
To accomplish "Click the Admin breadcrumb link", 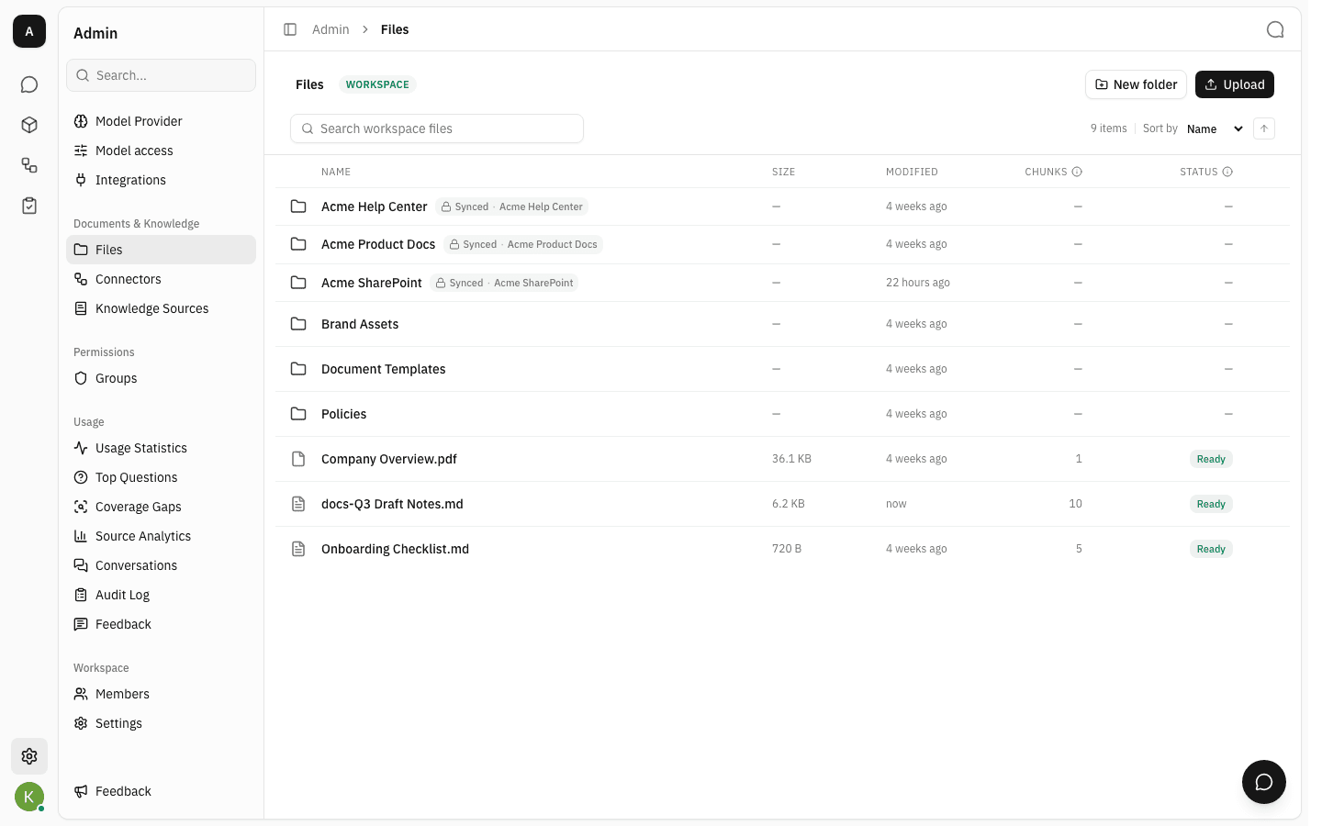I will coord(330,29).
